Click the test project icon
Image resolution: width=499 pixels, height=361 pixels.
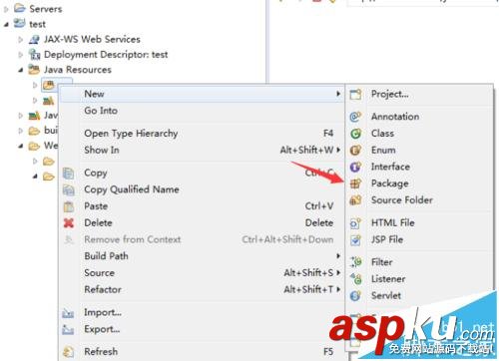click(x=20, y=24)
